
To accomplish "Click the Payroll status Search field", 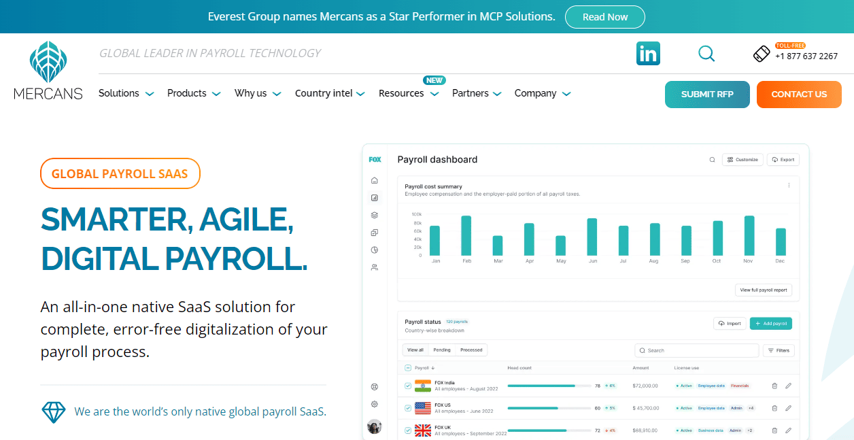I will pyautogui.click(x=696, y=350).
